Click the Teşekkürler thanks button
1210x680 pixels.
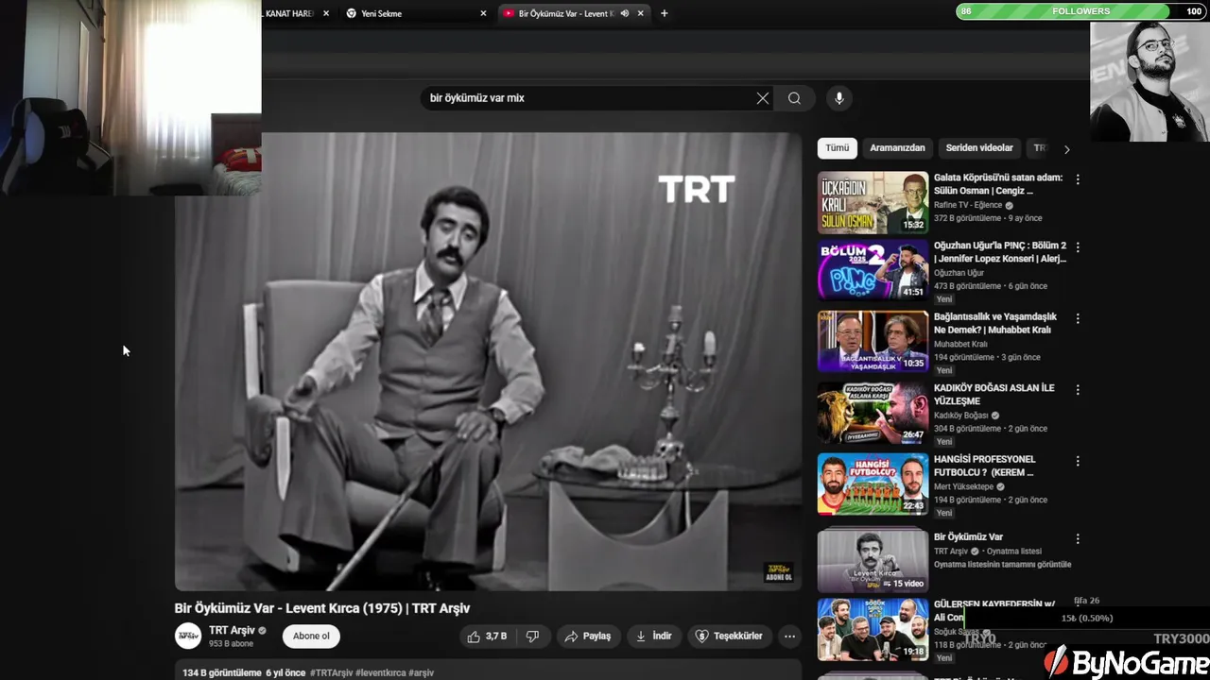[729, 637]
